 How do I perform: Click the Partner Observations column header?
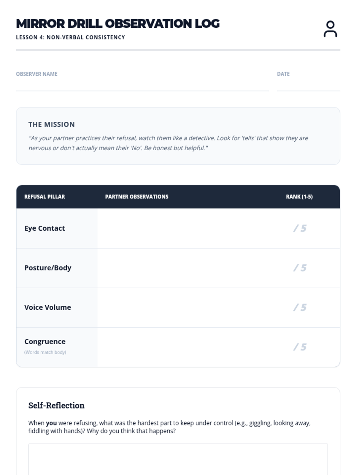pyautogui.click(x=137, y=197)
